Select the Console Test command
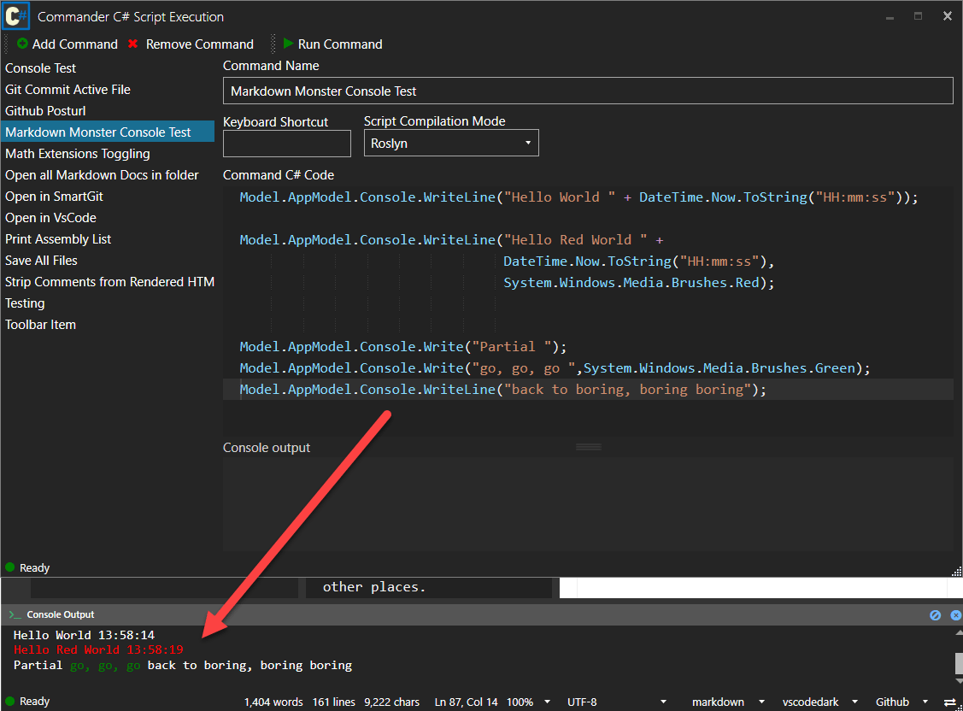 pyautogui.click(x=108, y=68)
